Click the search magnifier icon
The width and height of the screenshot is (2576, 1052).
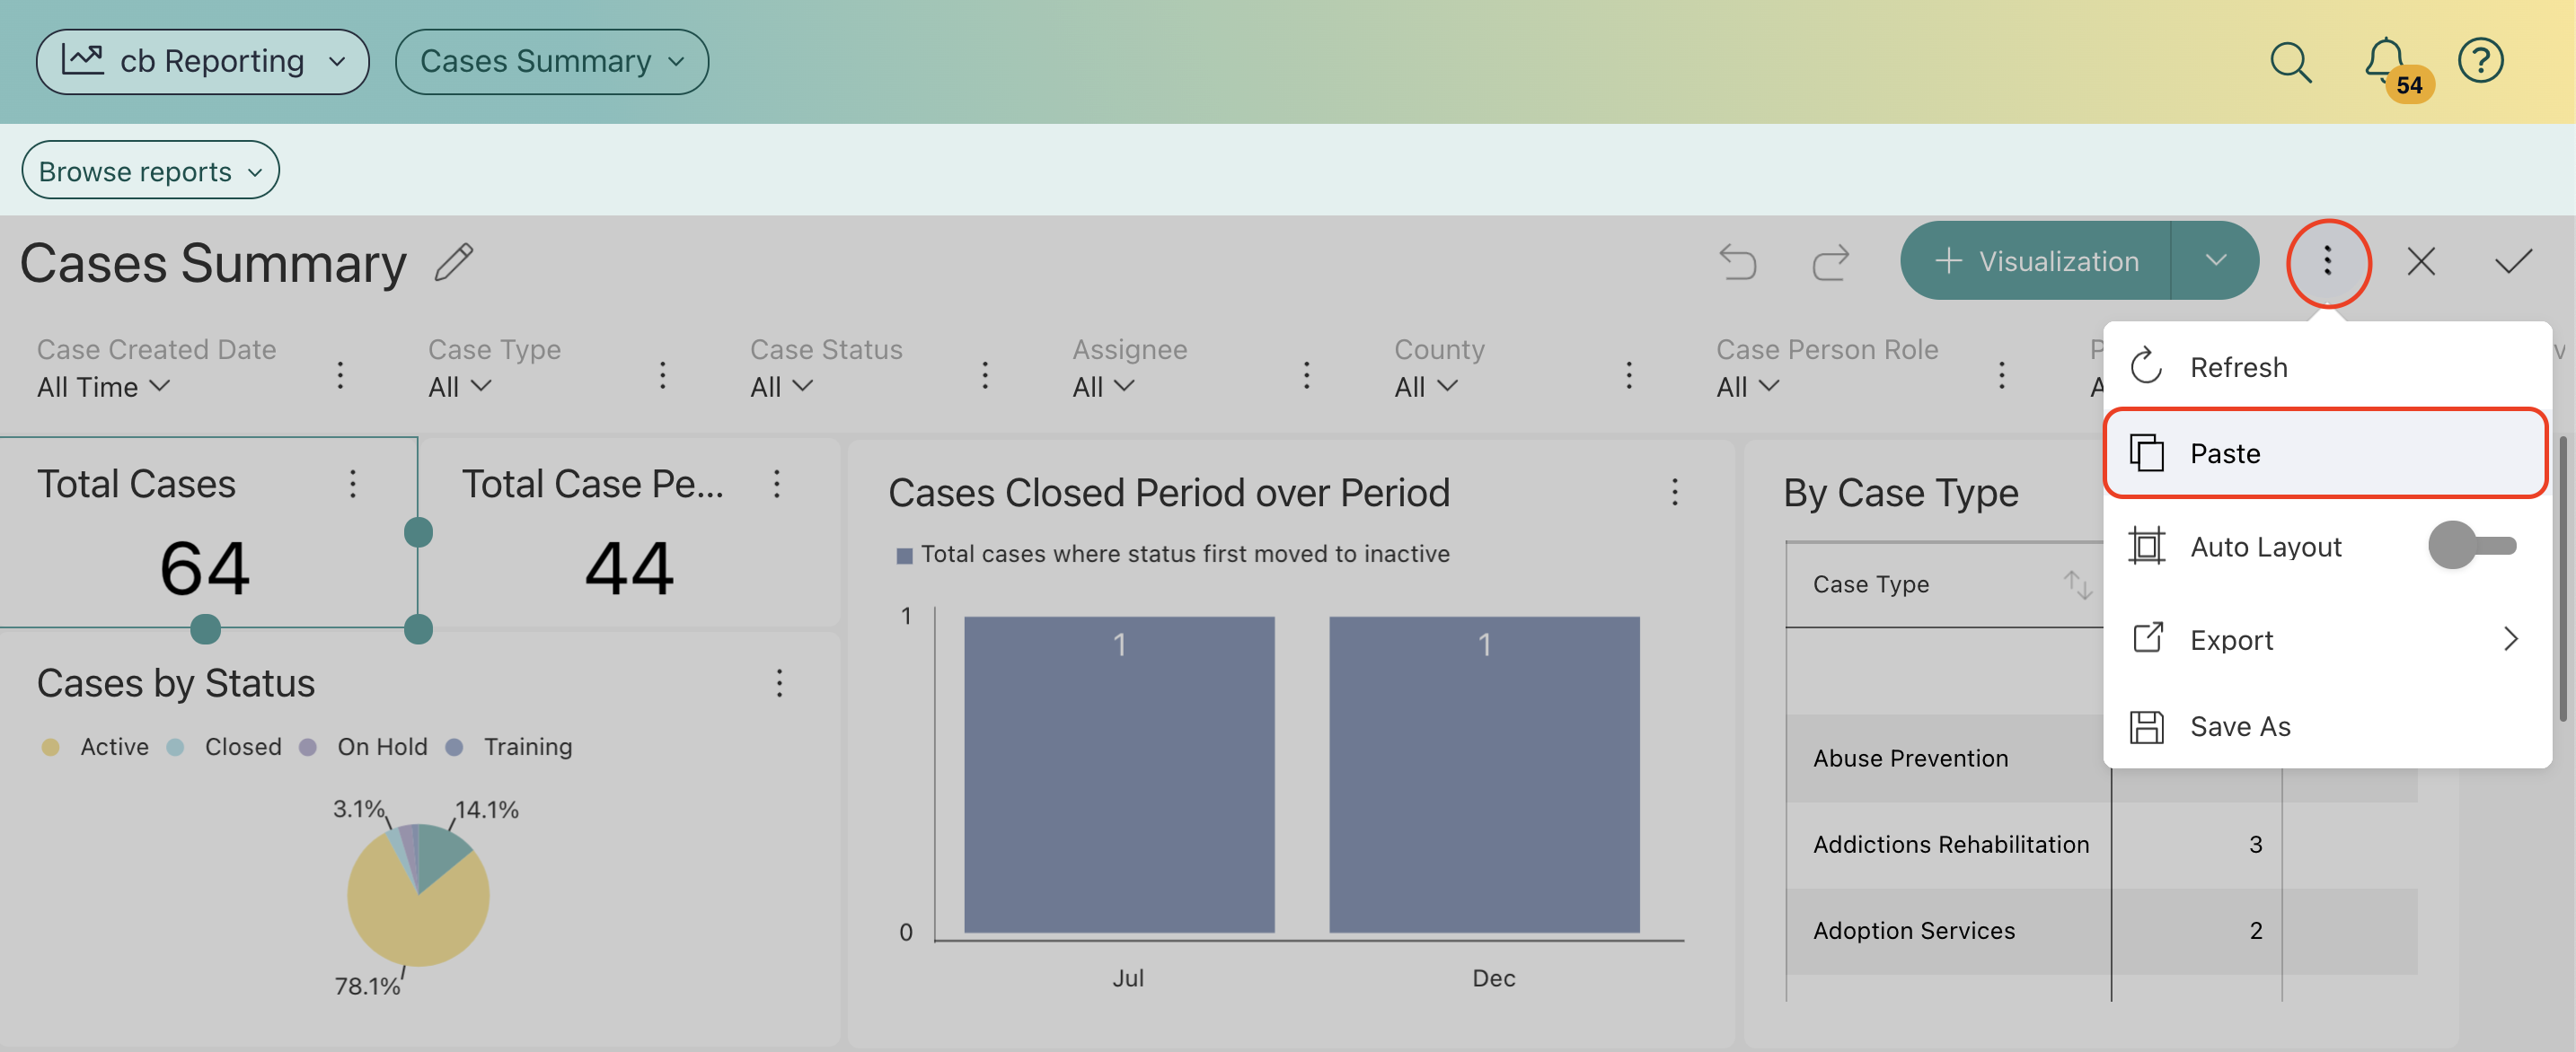(x=2290, y=63)
